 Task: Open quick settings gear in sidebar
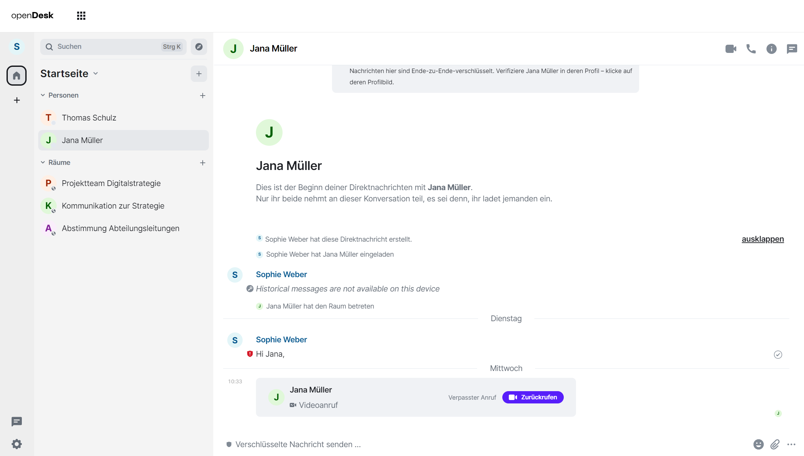[17, 444]
